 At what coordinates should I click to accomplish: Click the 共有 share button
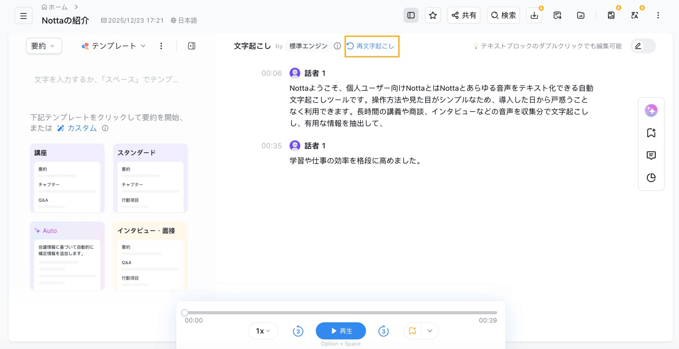464,15
